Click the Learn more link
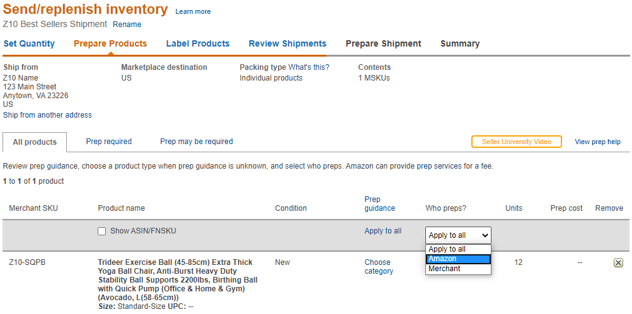 click(x=193, y=12)
